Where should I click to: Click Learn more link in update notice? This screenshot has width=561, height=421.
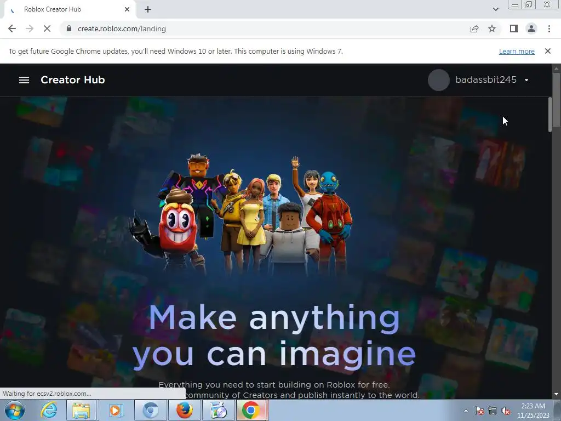coord(517,51)
